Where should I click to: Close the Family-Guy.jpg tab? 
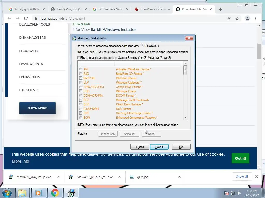pyautogui.click(x=86, y=9)
